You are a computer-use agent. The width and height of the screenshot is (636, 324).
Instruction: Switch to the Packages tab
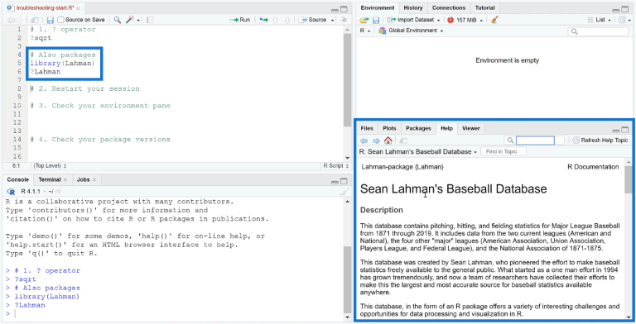(x=418, y=128)
